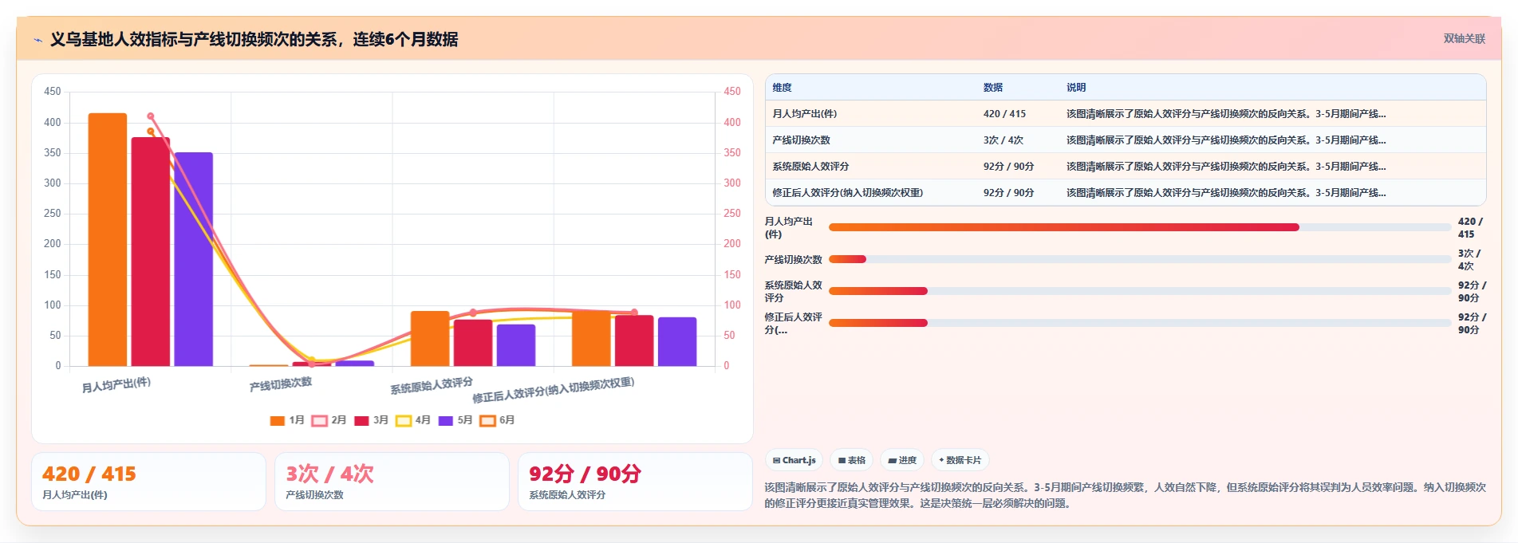Click the small icon before the dashboard title
The width and height of the screenshot is (1518, 543).
point(37,40)
